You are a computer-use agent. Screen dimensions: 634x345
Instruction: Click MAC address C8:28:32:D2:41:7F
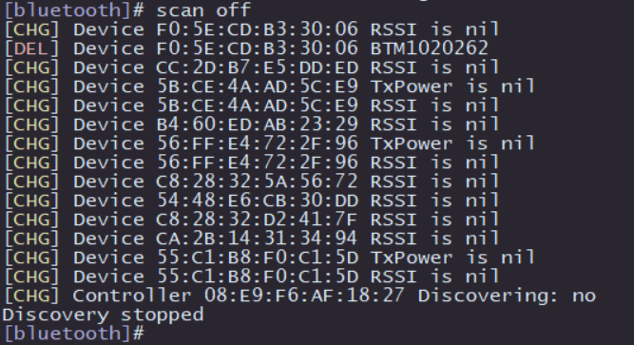click(x=258, y=220)
